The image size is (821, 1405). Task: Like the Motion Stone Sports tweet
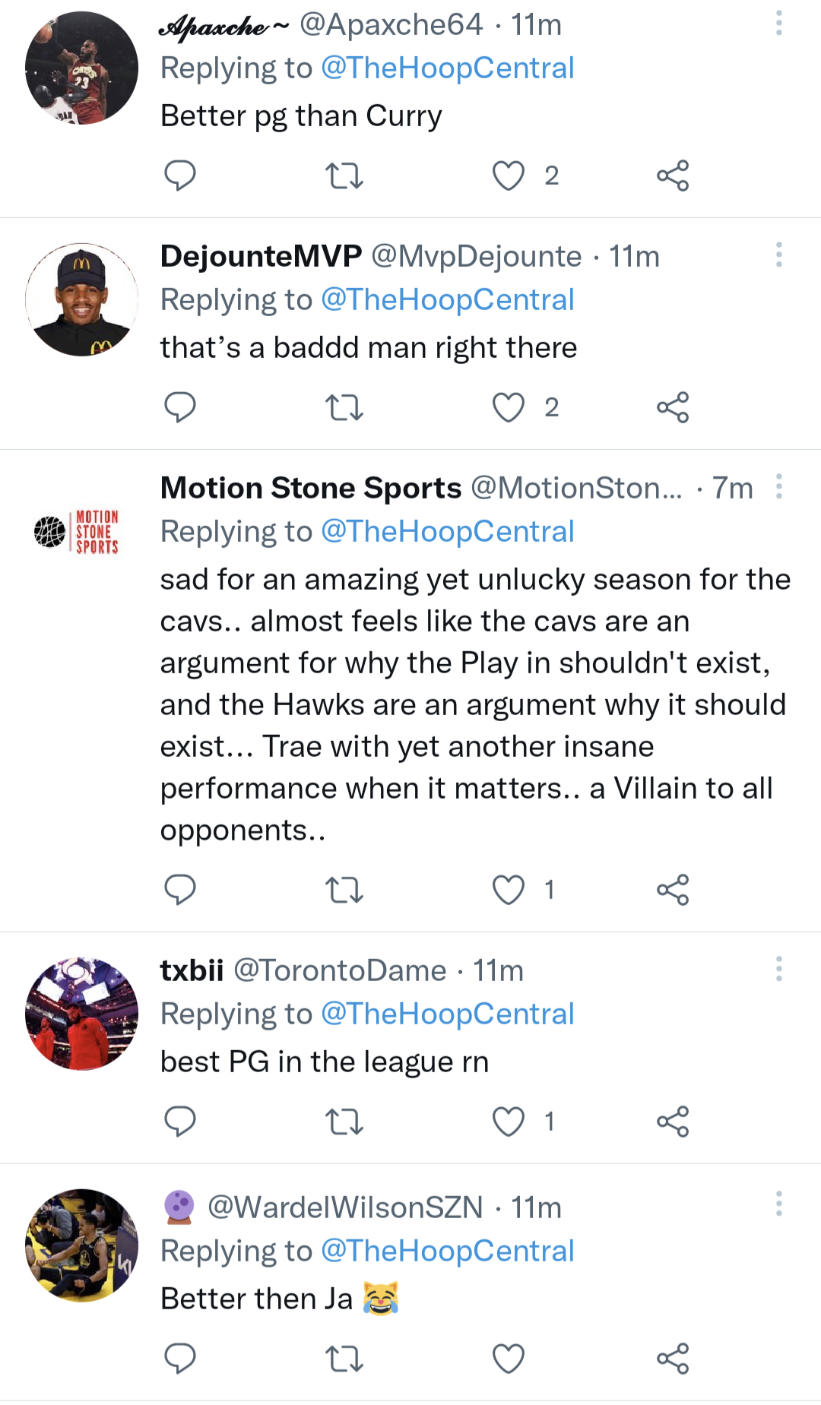pos(509,890)
